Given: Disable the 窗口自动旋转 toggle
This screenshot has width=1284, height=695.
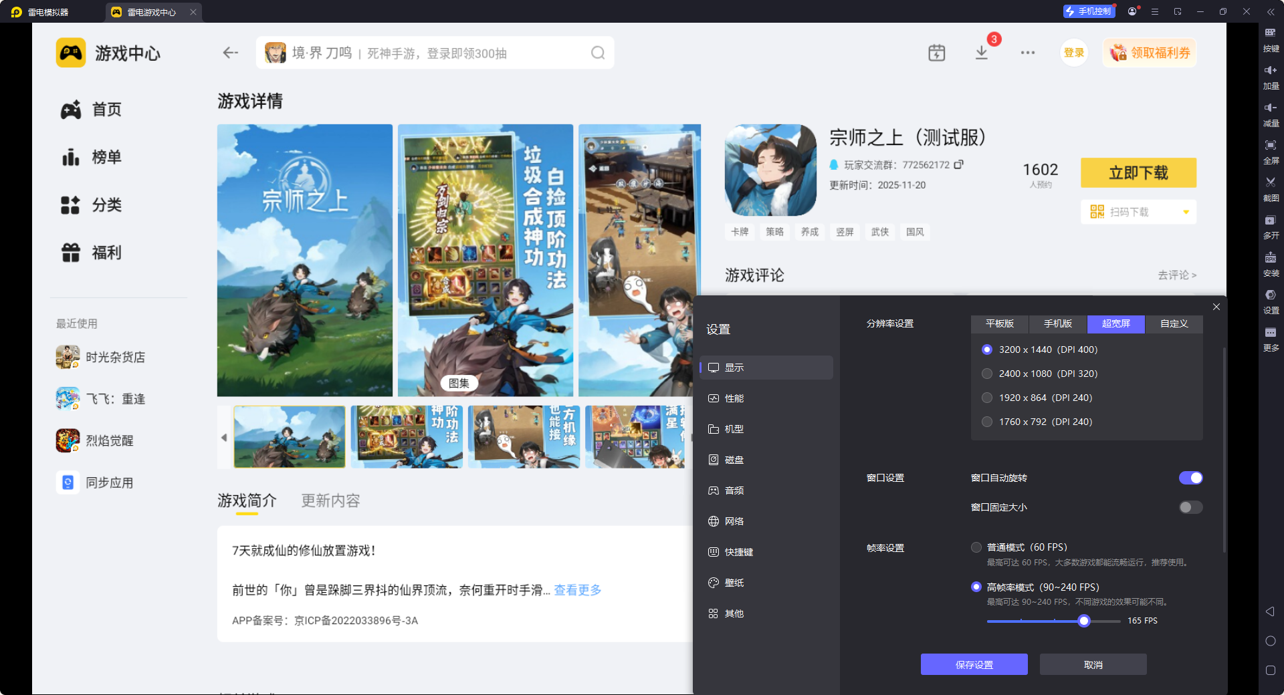Looking at the screenshot, I should pos(1190,477).
